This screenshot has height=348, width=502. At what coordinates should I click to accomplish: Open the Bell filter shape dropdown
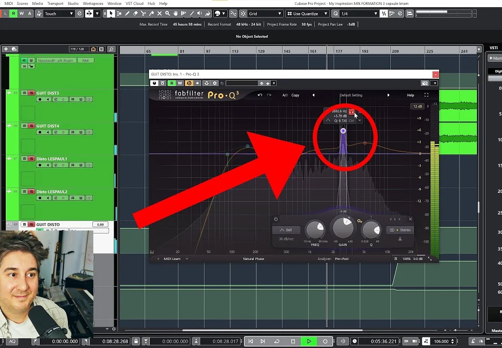click(x=286, y=230)
